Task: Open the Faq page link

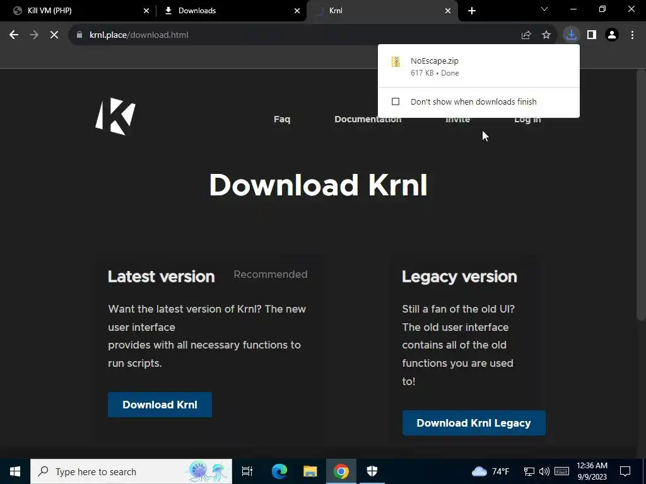Action: coord(282,119)
